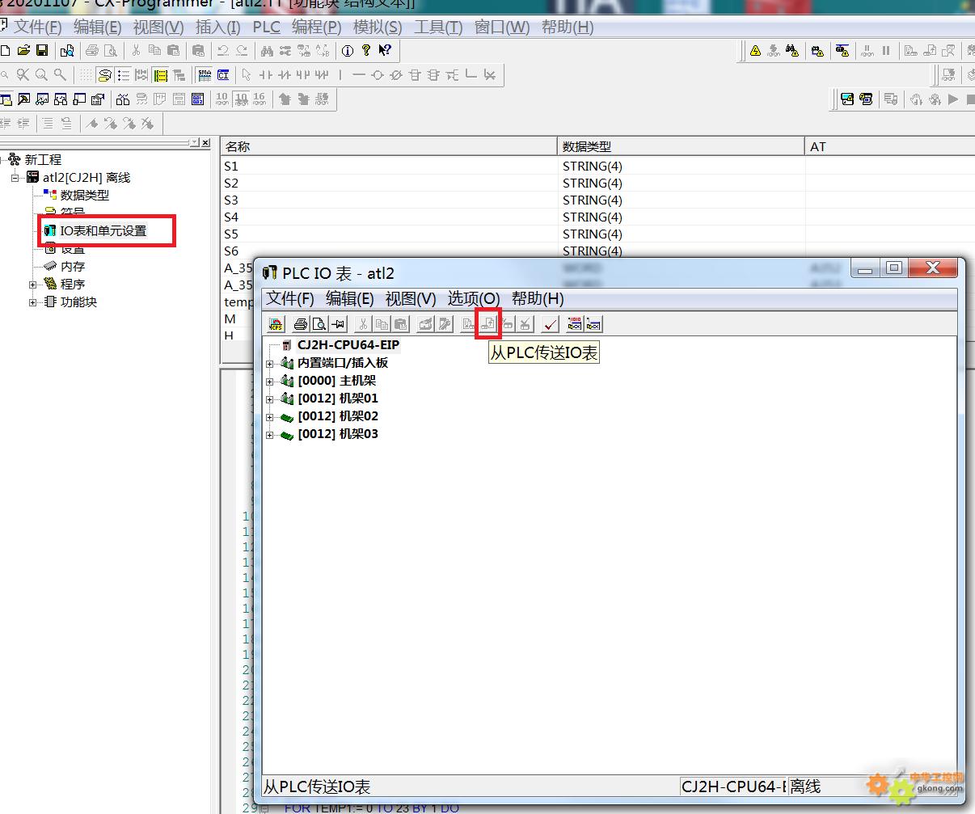Click printer icon in PLC IO table
975x814 pixels.
click(300, 324)
